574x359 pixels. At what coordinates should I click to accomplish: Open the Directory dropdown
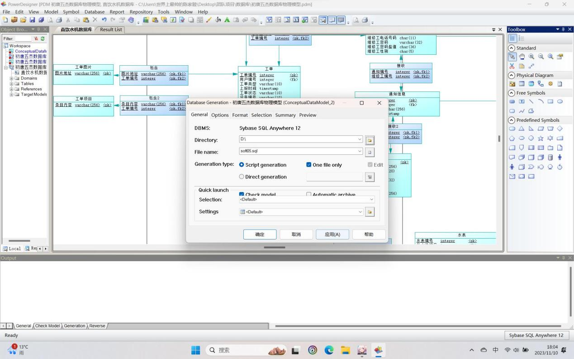(x=360, y=139)
